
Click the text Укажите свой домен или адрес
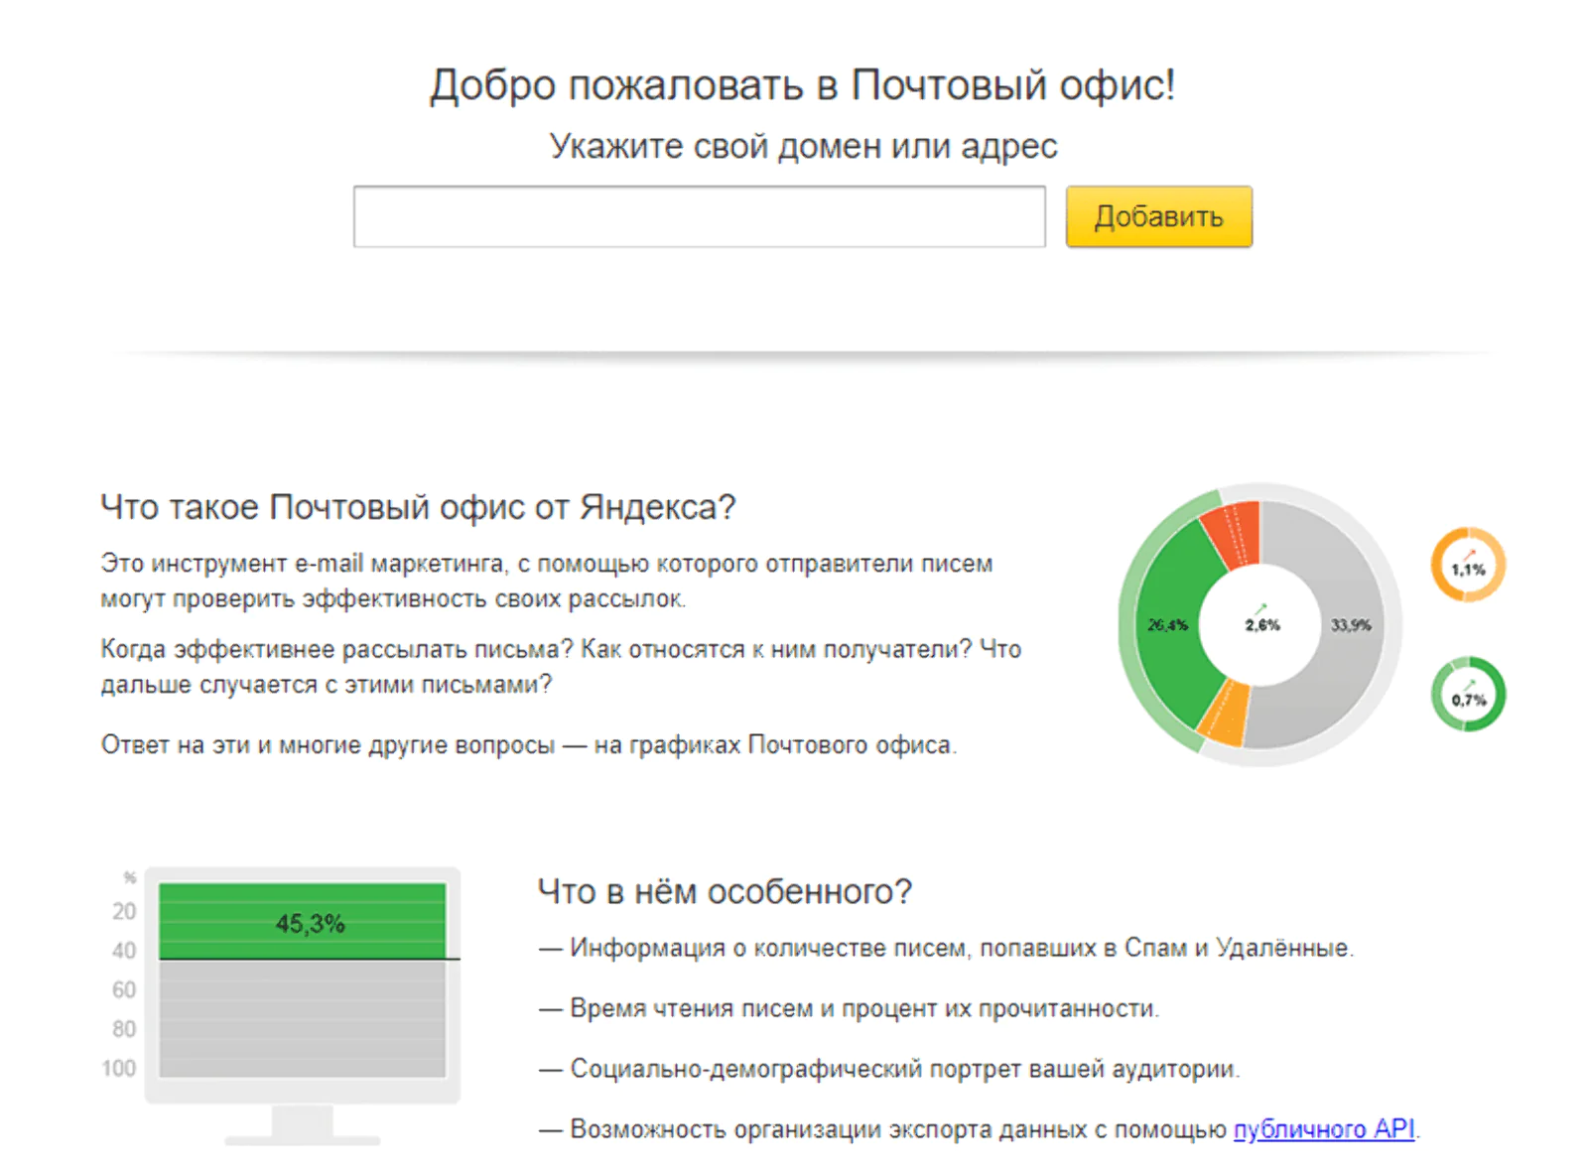click(803, 146)
